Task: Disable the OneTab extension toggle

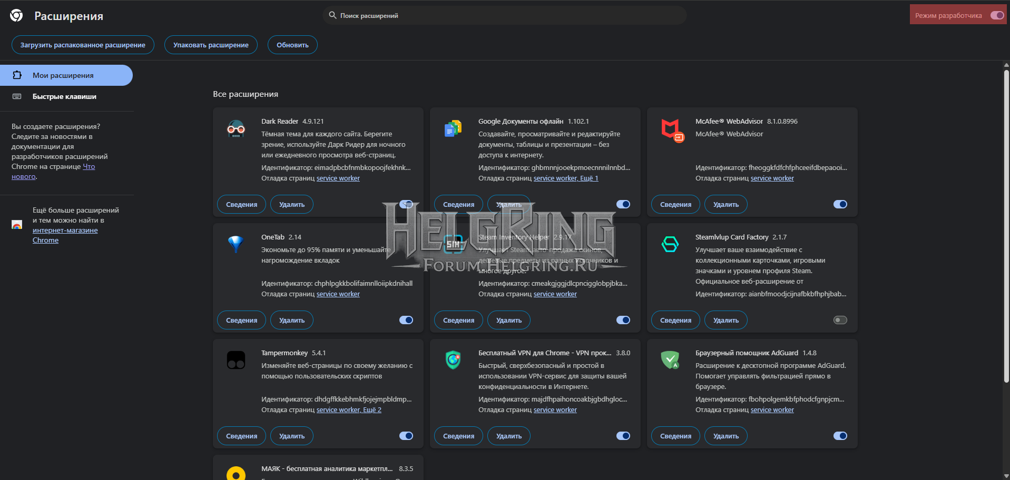Action: coord(406,320)
